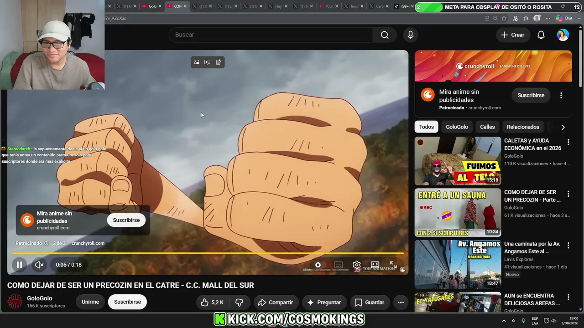
Task: Click the middle overlay toolbar icon atop video
Action: click(x=208, y=62)
